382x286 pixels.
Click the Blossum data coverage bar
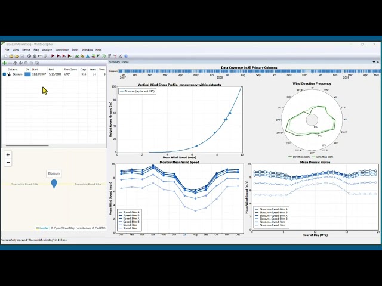pyautogui.click(x=249, y=71)
